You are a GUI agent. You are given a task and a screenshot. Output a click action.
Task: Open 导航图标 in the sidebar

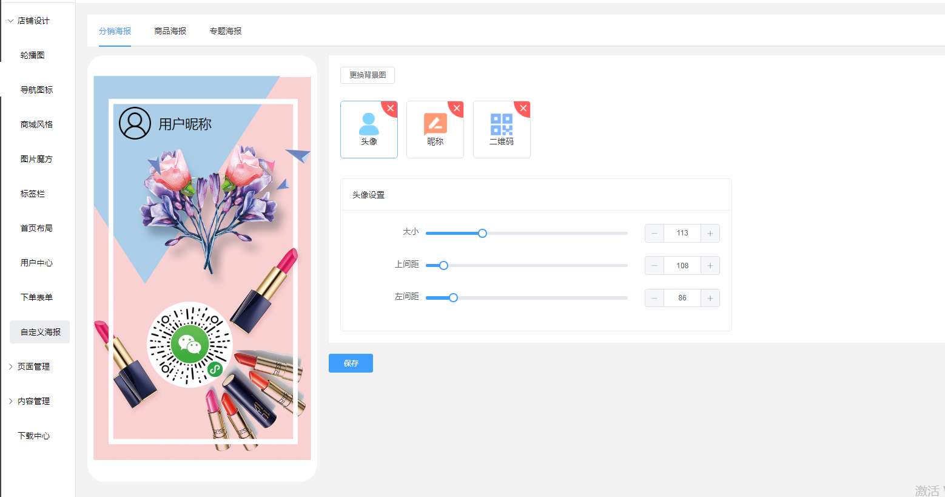pyautogui.click(x=36, y=90)
